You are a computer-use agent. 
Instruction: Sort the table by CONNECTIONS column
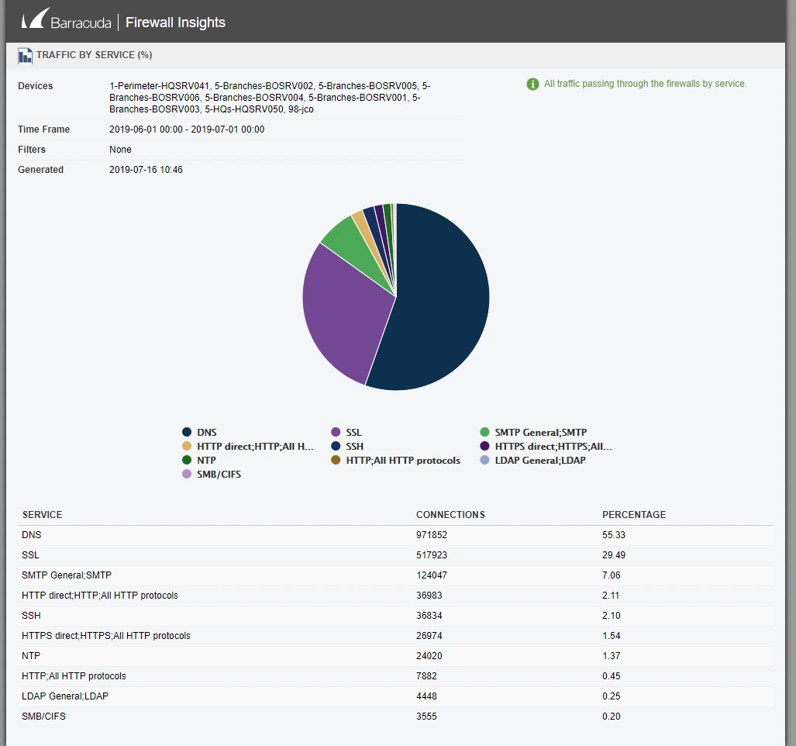pyautogui.click(x=450, y=514)
